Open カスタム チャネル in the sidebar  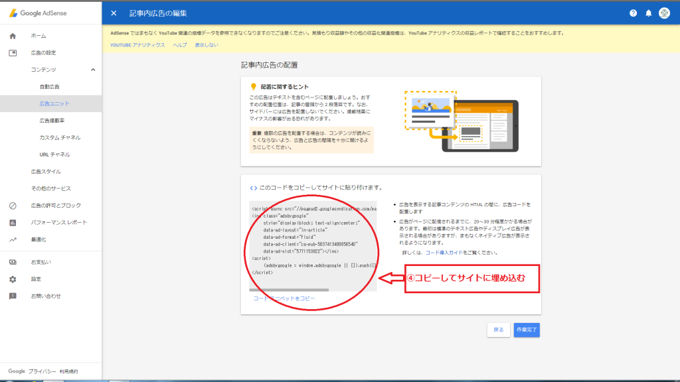click(60, 137)
